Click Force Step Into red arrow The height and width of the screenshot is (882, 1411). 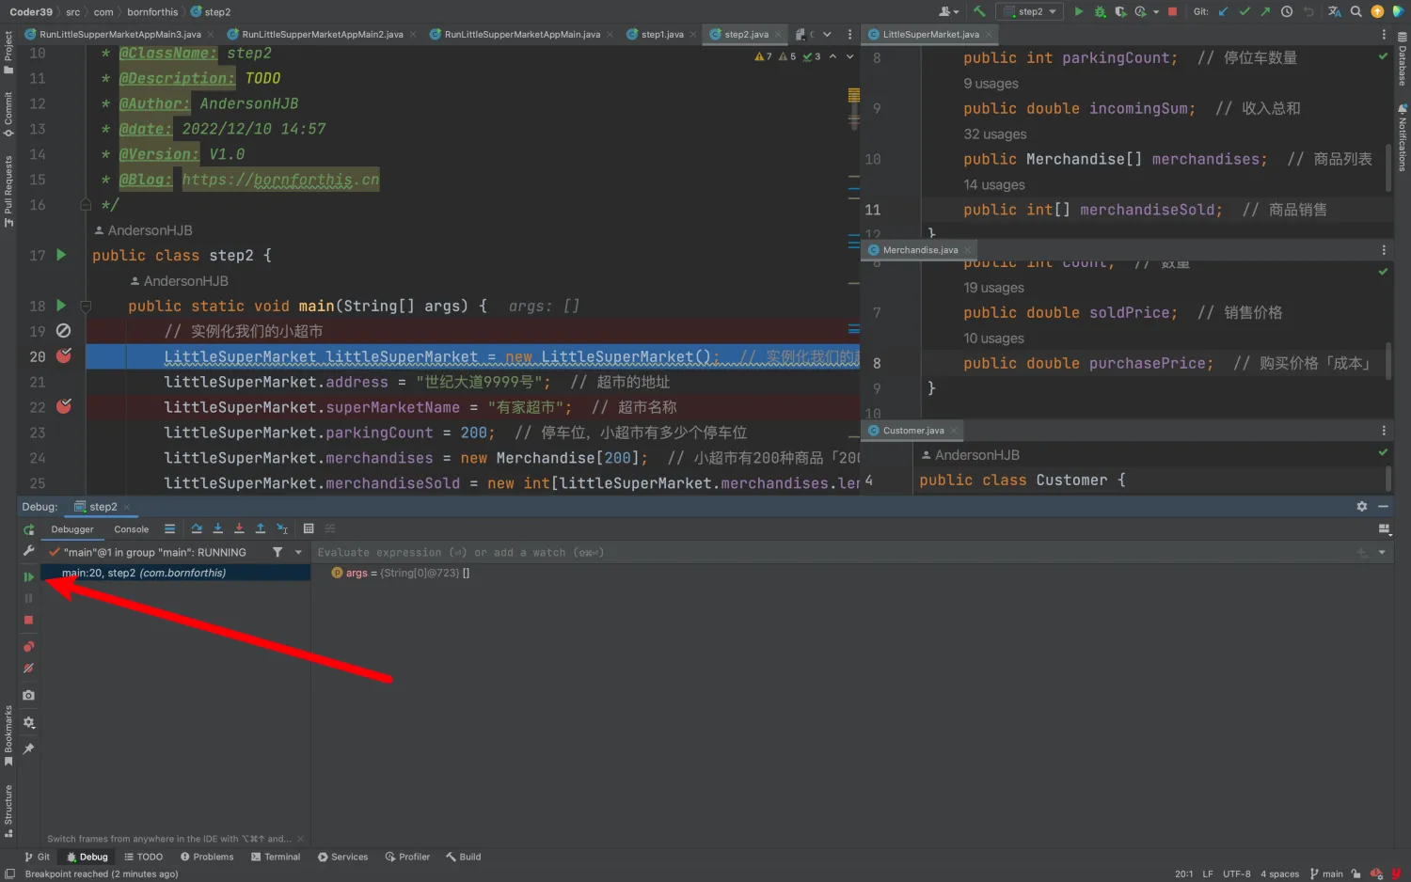click(239, 529)
